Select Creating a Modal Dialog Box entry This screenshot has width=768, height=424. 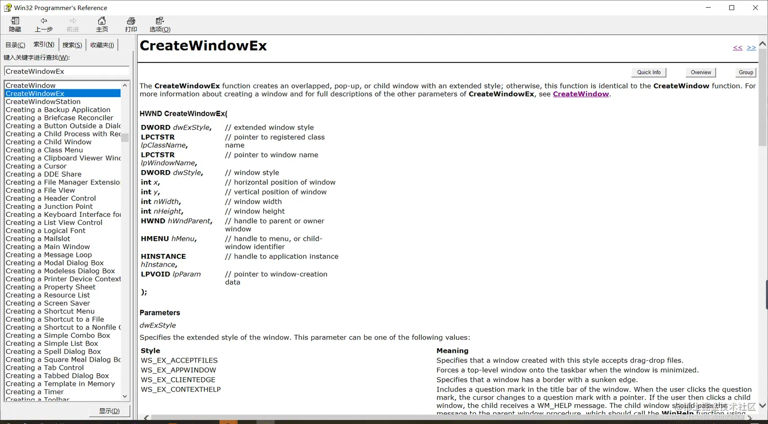[x=62, y=263]
